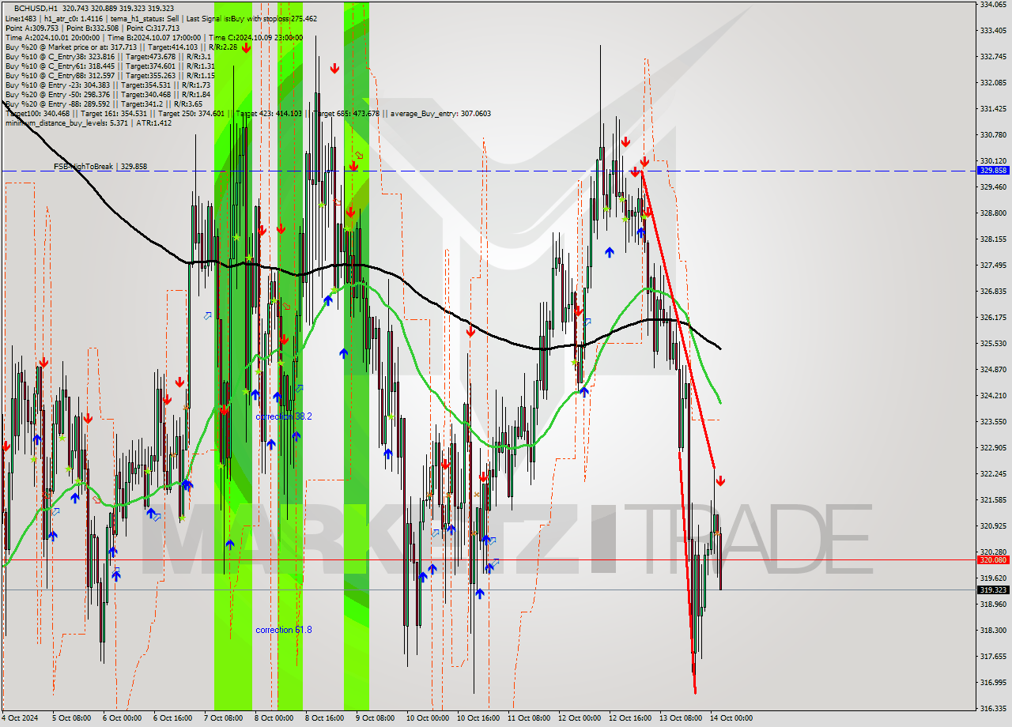Select the 'Entry -50: 298.376' line
The image size is (1012, 727).
pyautogui.click(x=108, y=94)
